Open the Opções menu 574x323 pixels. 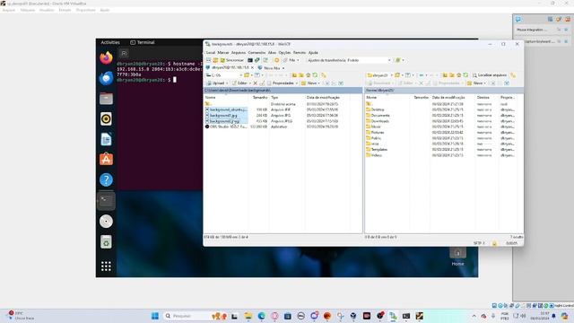(284, 53)
